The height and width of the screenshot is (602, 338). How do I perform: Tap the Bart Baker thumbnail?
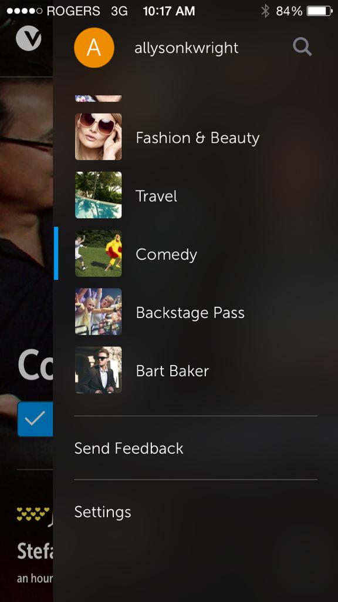click(x=98, y=370)
